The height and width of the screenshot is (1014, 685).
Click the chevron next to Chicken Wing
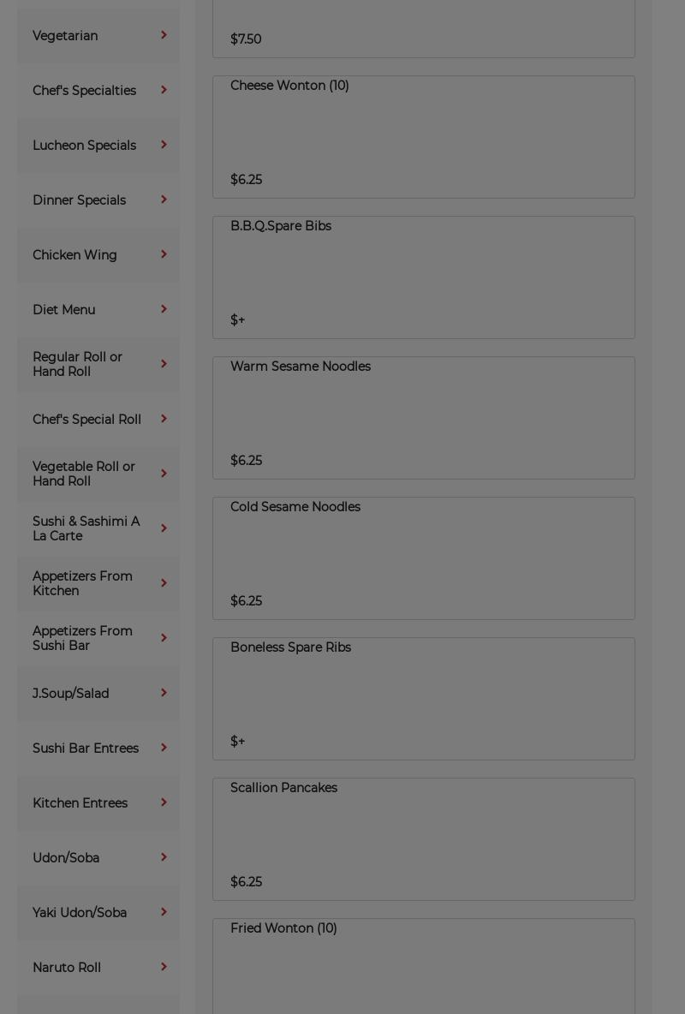pos(164,254)
